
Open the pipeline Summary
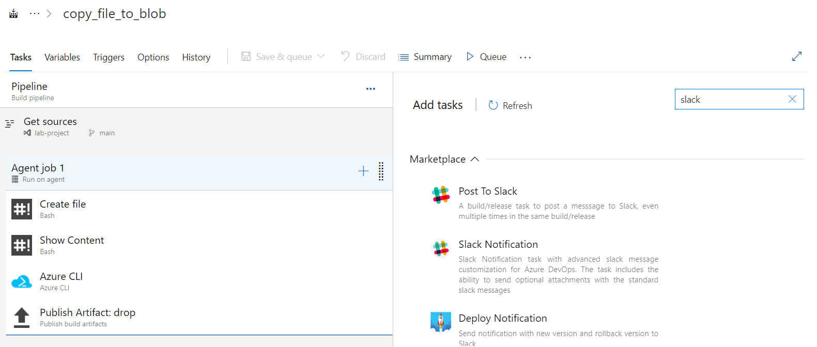[x=433, y=57]
